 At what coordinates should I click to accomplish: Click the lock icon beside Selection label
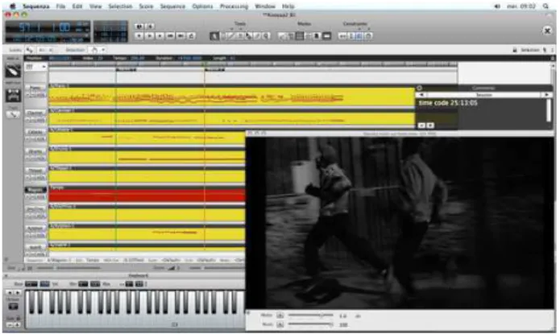(x=515, y=50)
